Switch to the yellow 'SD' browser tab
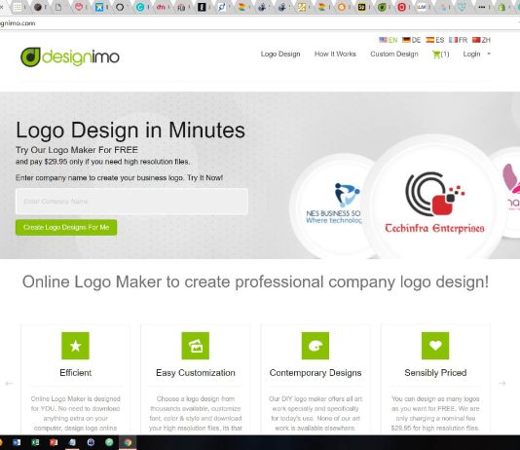Image resolution: width=520 pixels, height=450 pixels. click(x=361, y=7)
